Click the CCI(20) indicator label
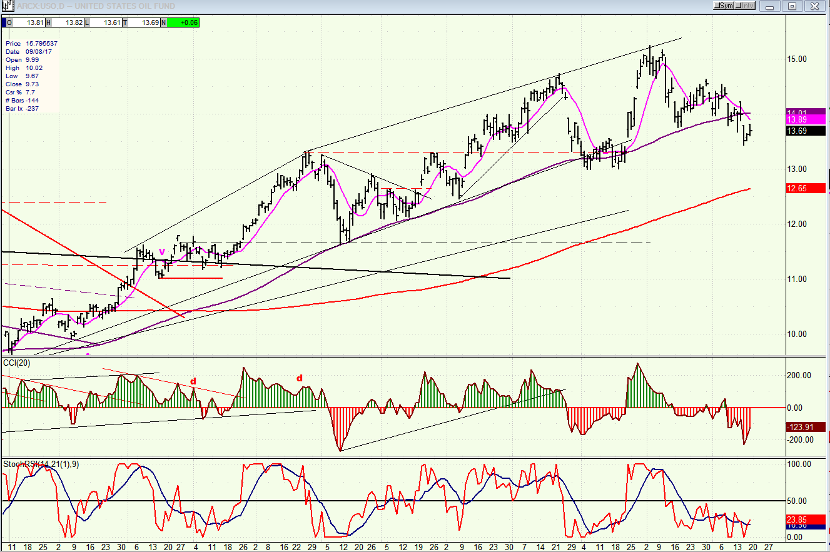 pyautogui.click(x=17, y=363)
